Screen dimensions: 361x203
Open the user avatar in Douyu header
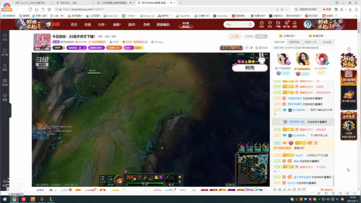307,24
